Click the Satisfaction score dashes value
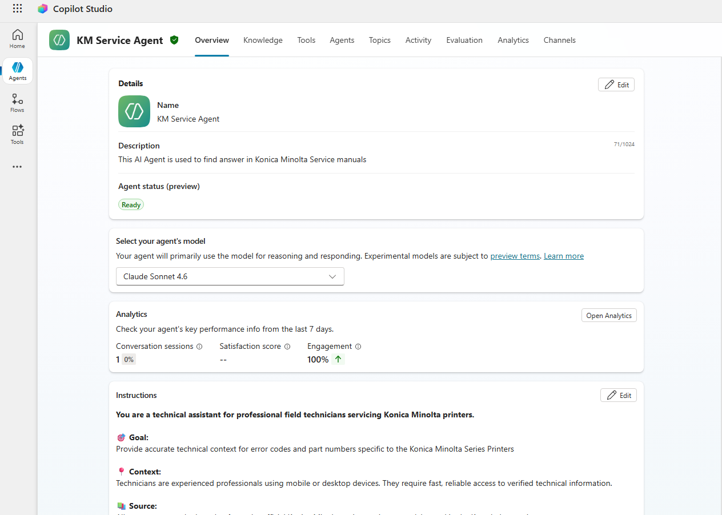This screenshot has height=515, width=722. click(223, 359)
